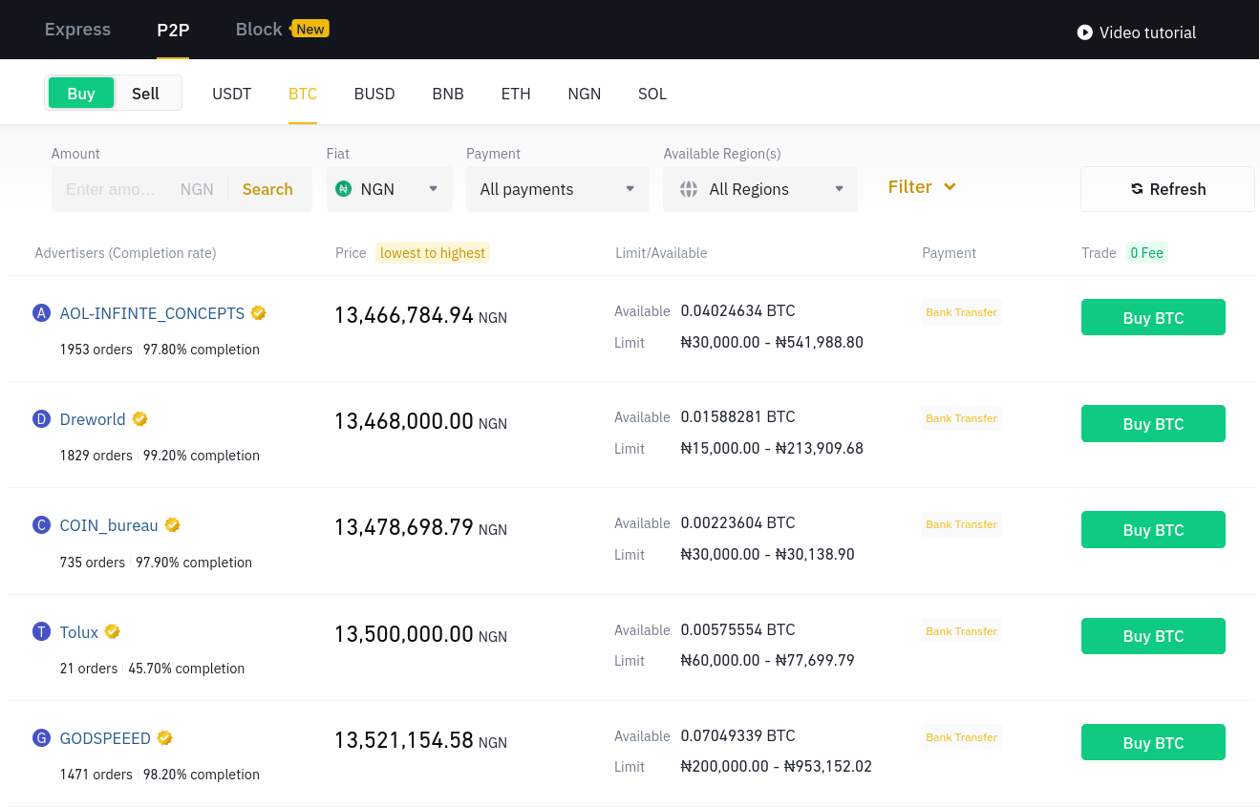Screen dimensions: 1260x808
Task: Click the Refresh button
Action: click(x=1167, y=189)
